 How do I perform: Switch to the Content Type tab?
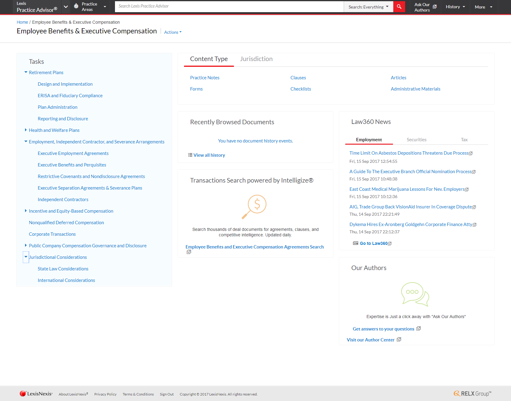coord(209,59)
